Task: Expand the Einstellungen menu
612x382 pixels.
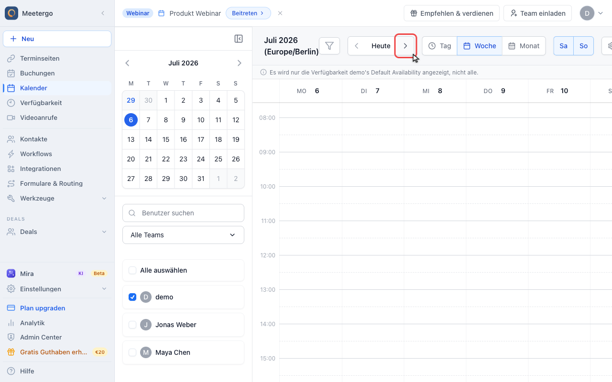Action: [x=57, y=289]
